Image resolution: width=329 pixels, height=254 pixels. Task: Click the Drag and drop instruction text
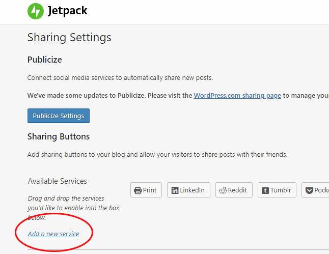pyautogui.click(x=73, y=208)
